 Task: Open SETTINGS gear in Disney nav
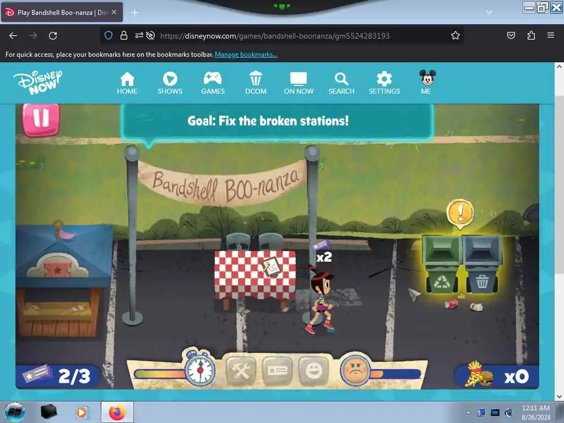384,83
